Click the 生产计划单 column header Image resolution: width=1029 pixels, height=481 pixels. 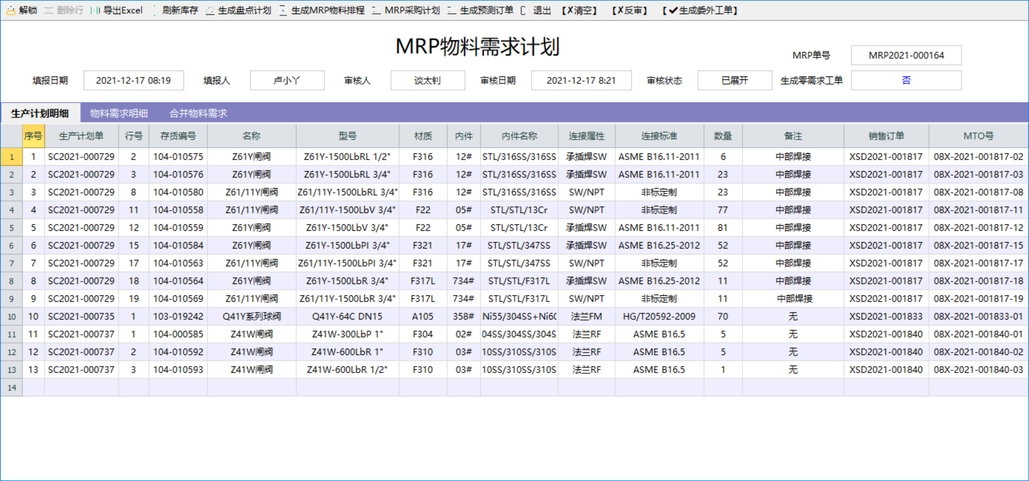tap(81, 136)
